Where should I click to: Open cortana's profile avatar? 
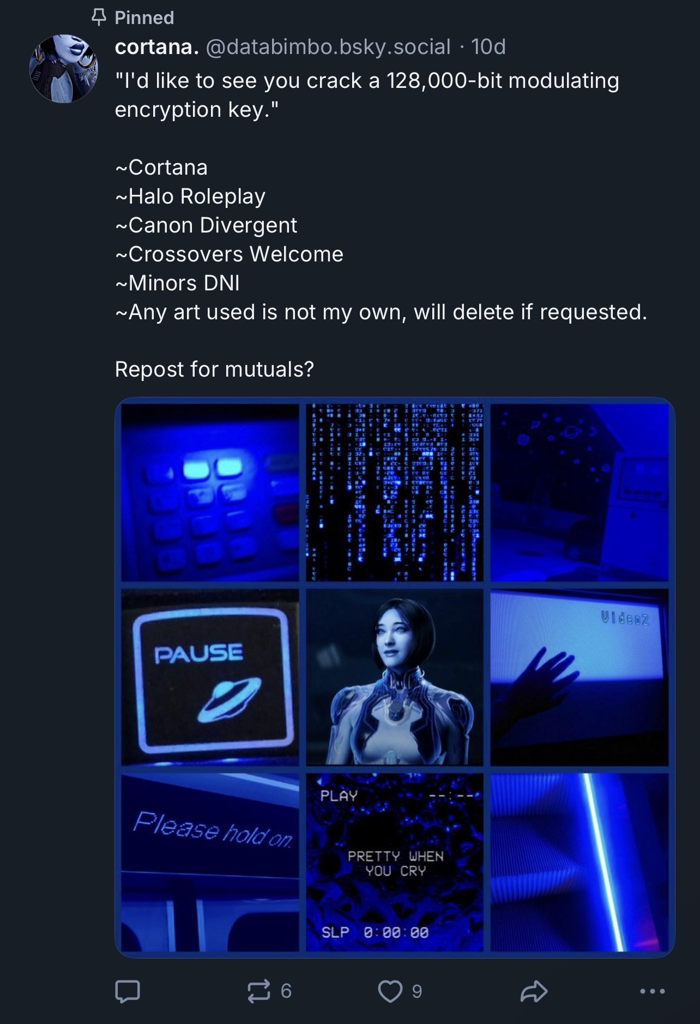[63, 69]
